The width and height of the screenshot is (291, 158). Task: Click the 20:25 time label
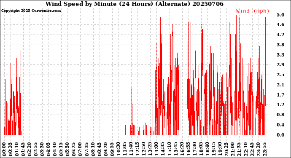pyautogui.click(x=226, y=150)
